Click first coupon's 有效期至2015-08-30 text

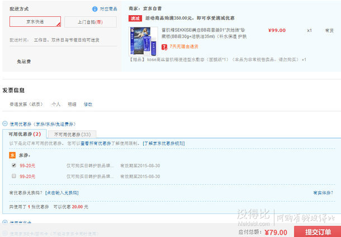click(x=140, y=166)
